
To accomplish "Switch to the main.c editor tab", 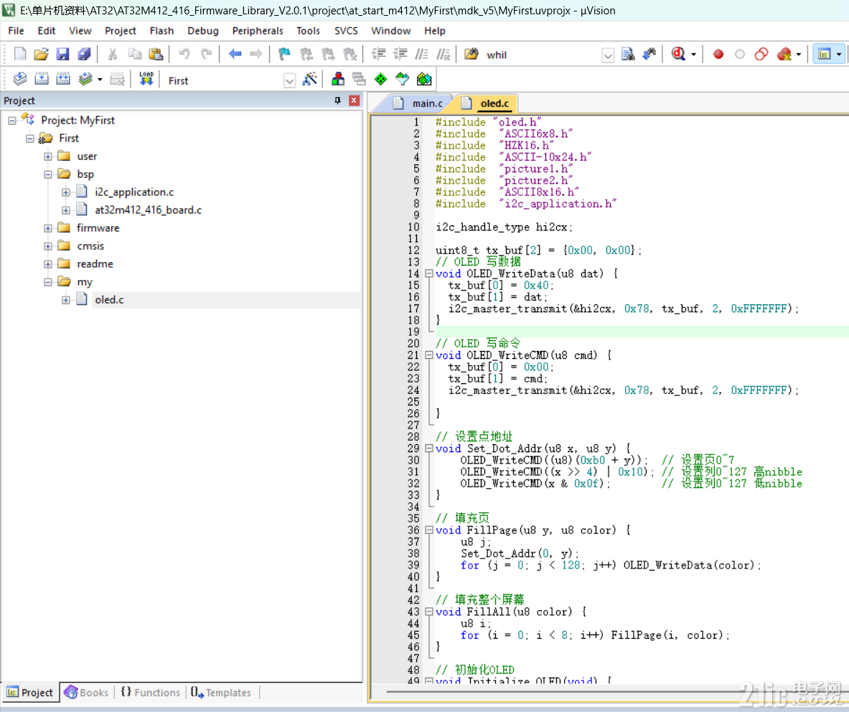I will 420,103.
